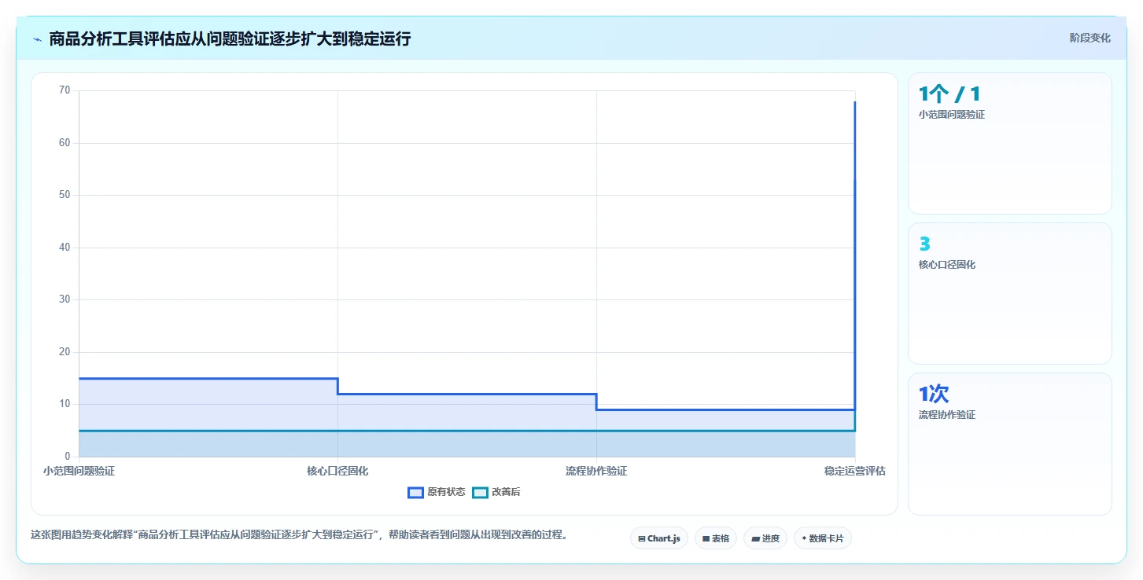Click the description text under the chart
Screen dimensions: 1143x580
pos(299,534)
